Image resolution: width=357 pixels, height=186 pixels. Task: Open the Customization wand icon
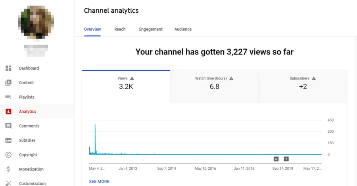click(8, 183)
